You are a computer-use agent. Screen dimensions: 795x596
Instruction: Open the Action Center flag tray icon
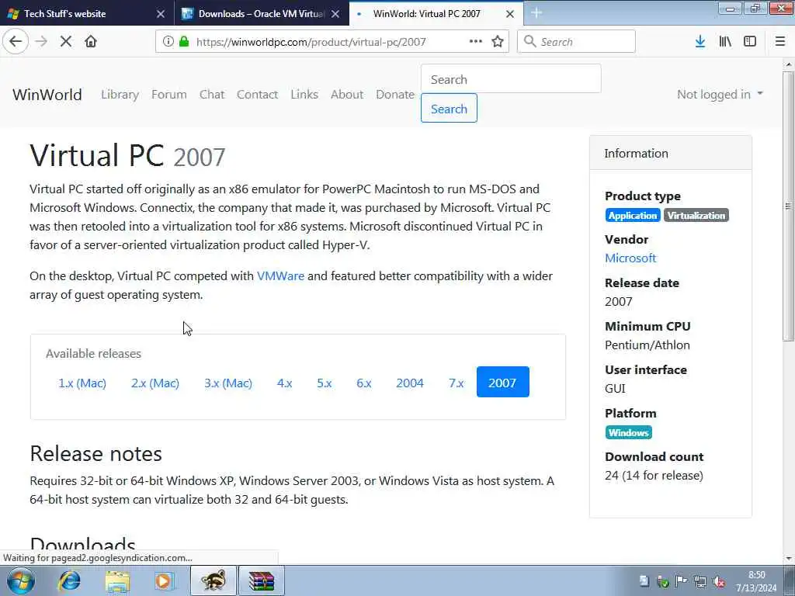point(682,580)
